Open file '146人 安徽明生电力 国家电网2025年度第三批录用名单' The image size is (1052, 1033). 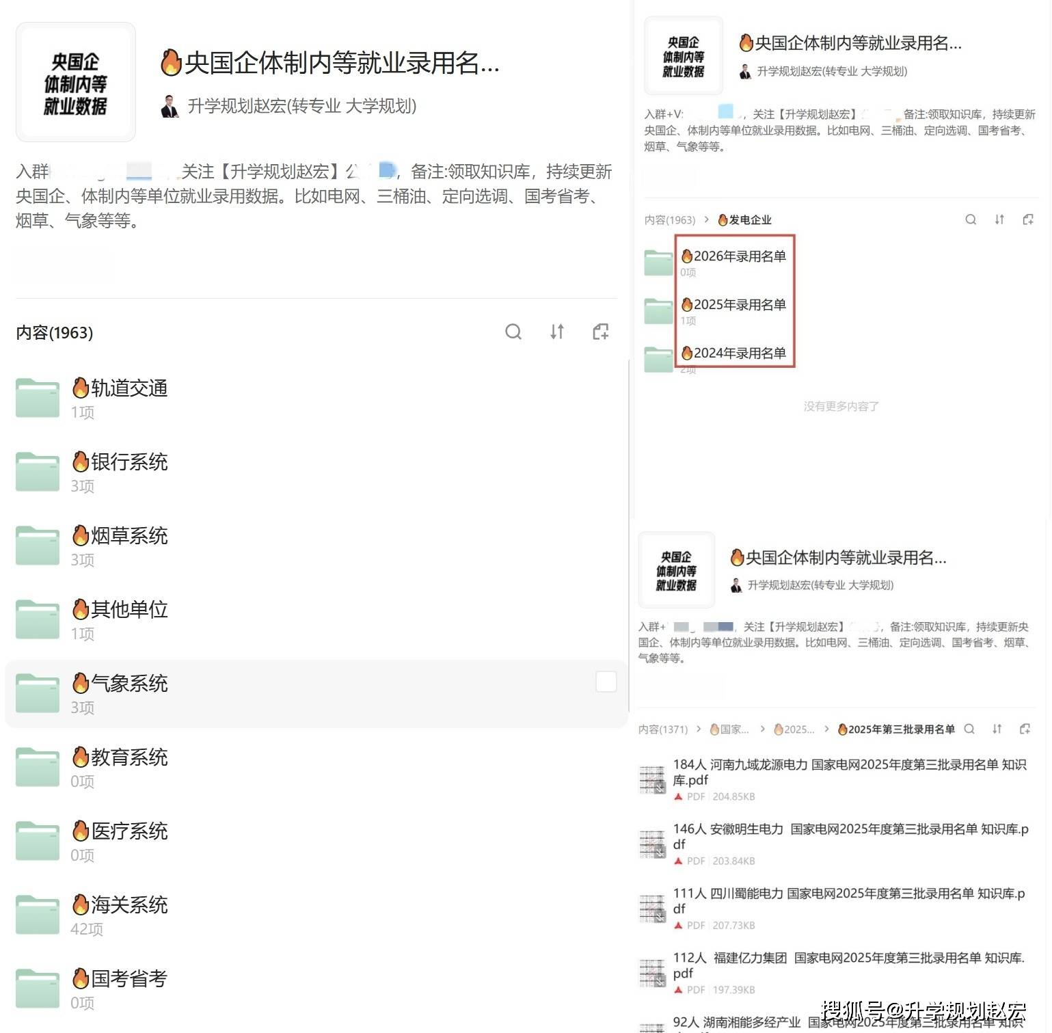[850, 836]
